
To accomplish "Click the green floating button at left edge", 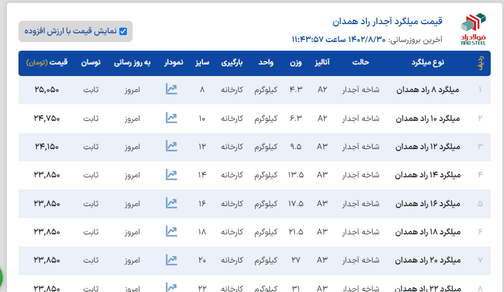I will (1, 277).
